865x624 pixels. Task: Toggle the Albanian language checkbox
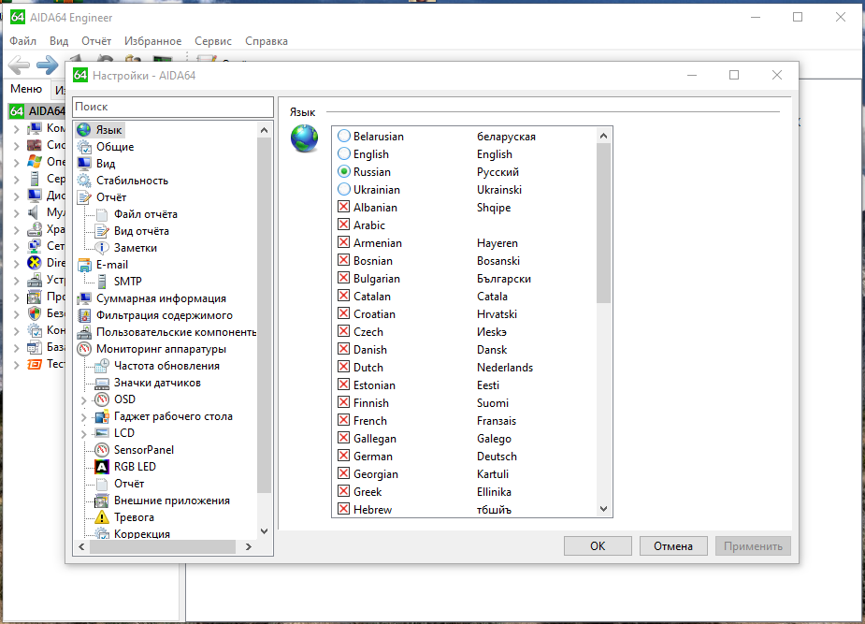(x=344, y=207)
